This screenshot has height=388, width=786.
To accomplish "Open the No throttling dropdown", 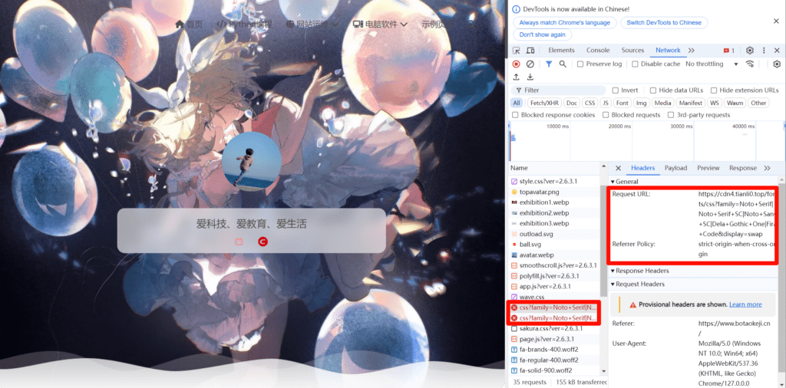I will point(711,64).
